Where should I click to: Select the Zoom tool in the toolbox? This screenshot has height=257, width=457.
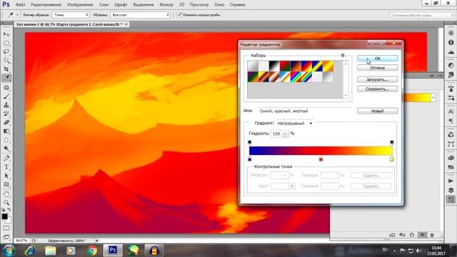6,203
